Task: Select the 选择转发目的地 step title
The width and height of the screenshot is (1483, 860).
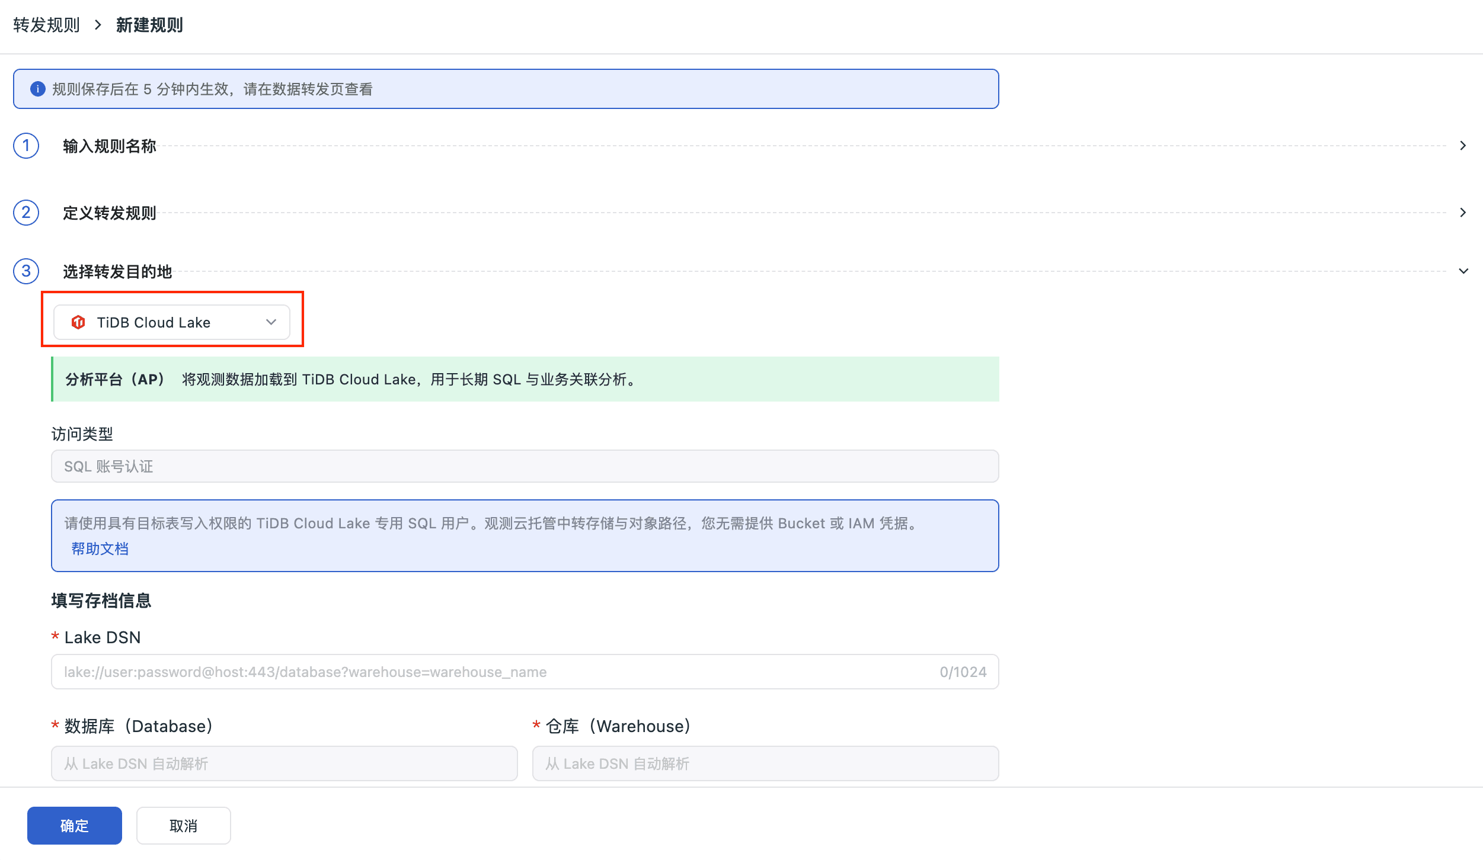Action: point(117,271)
